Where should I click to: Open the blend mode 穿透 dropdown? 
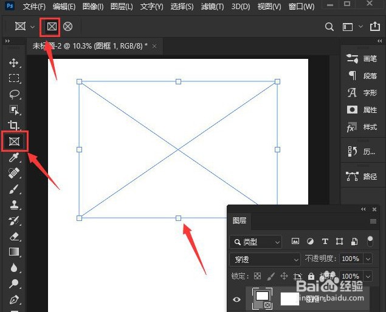pos(265,259)
